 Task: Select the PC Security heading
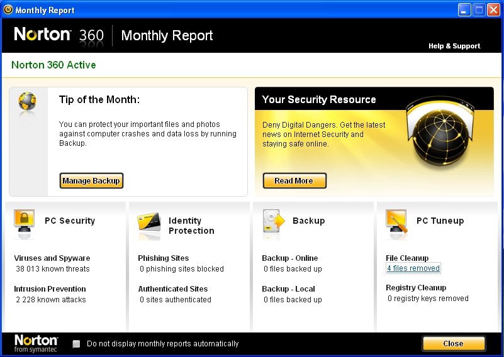pyautogui.click(x=70, y=221)
